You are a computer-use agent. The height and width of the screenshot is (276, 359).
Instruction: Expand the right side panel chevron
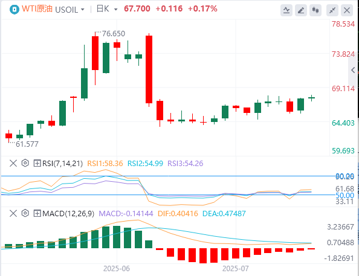pos(353,70)
